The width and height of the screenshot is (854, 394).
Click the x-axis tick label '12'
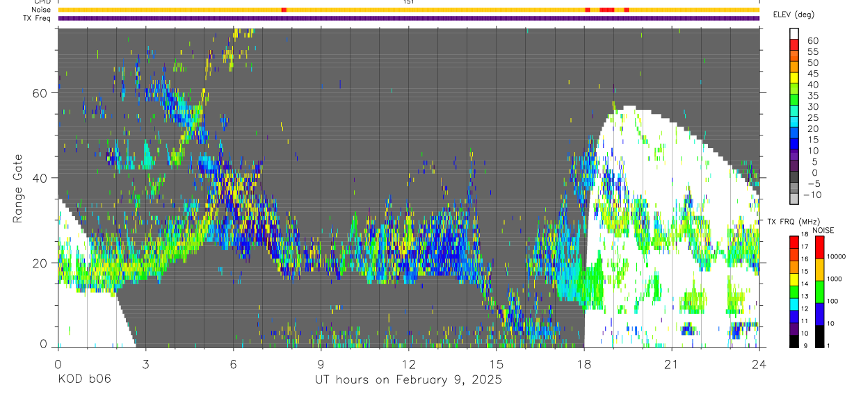(x=409, y=364)
